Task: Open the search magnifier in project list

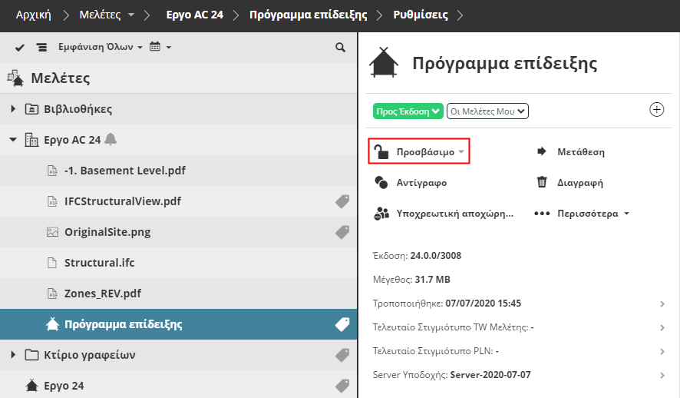Action: point(340,48)
